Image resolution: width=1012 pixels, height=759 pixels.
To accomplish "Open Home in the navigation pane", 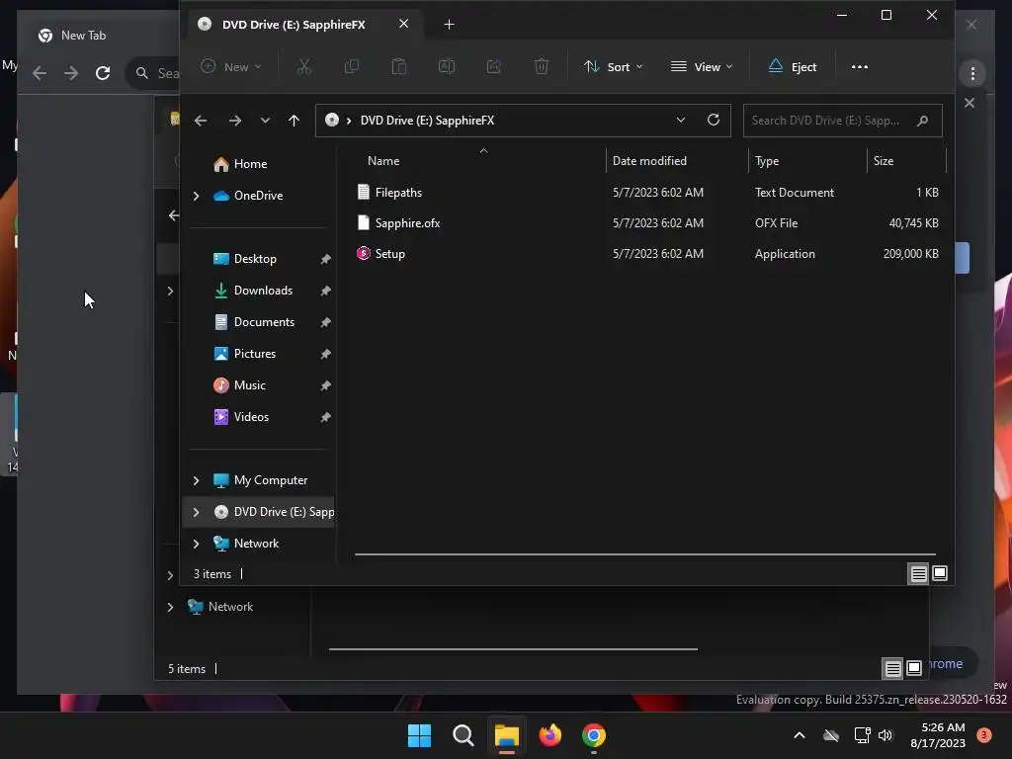I will (250, 164).
